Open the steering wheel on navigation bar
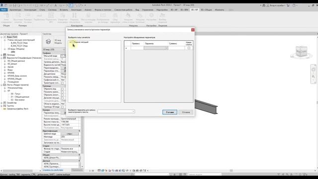318x179 pixels. [314, 70]
